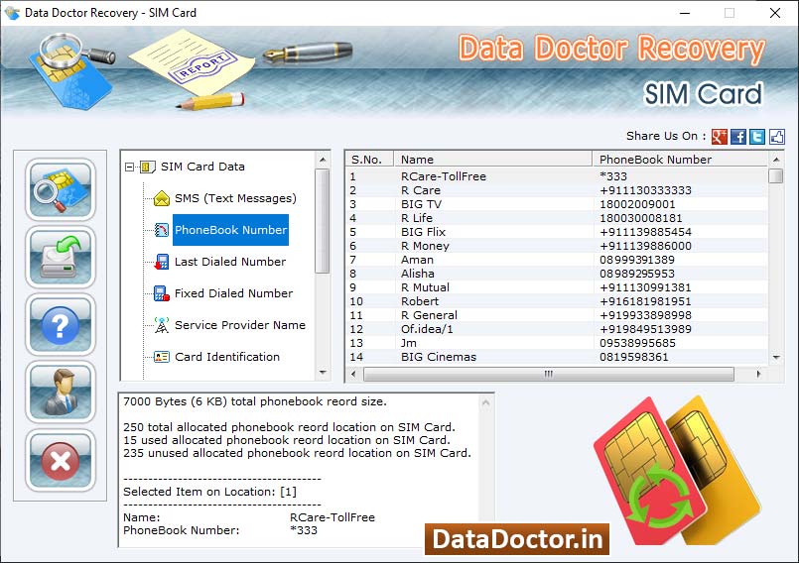Select the SIM Card Data root label
Image resolution: width=799 pixels, height=563 pixels.
click(202, 167)
